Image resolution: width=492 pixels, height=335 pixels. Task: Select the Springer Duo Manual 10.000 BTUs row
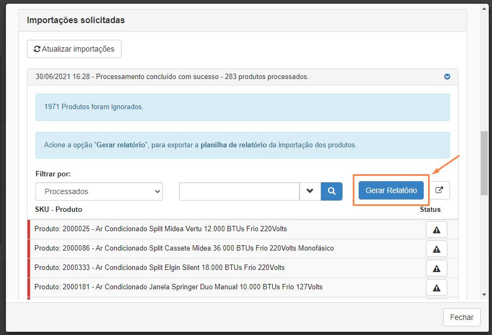(x=179, y=287)
